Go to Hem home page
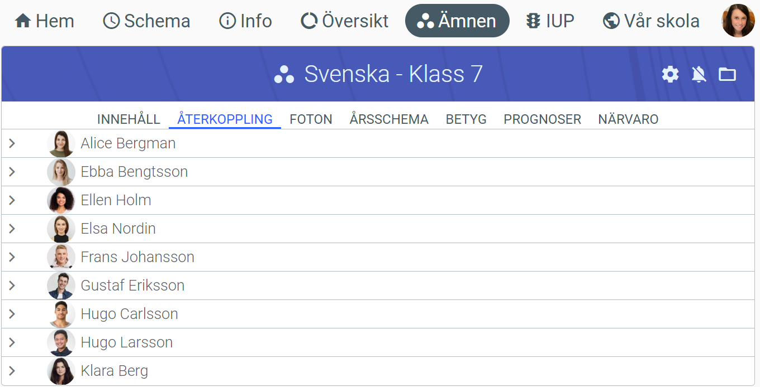The image size is (760, 387). pyautogui.click(x=44, y=21)
